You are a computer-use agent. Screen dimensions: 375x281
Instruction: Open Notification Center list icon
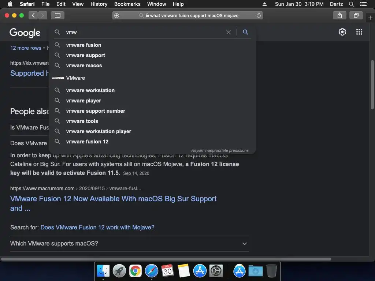[x=363, y=4]
